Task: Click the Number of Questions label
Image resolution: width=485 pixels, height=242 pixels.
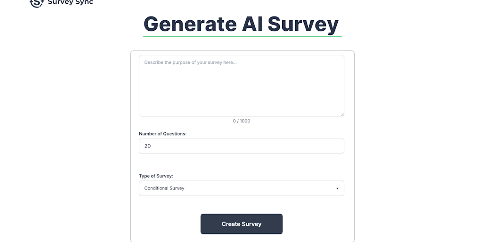Action: (x=162, y=134)
